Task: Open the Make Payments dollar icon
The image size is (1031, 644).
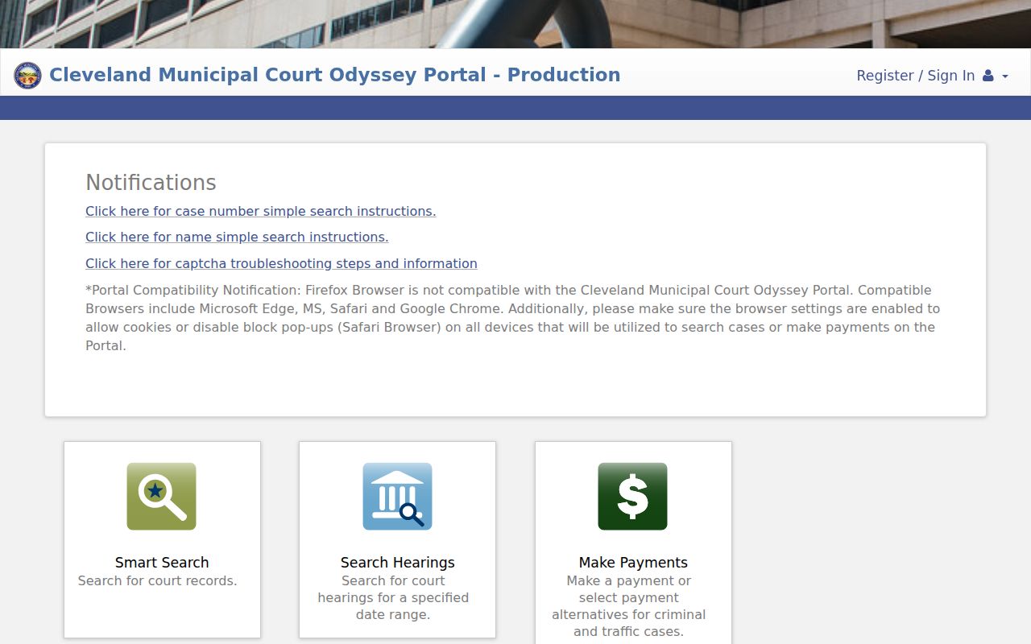Action: click(x=632, y=497)
